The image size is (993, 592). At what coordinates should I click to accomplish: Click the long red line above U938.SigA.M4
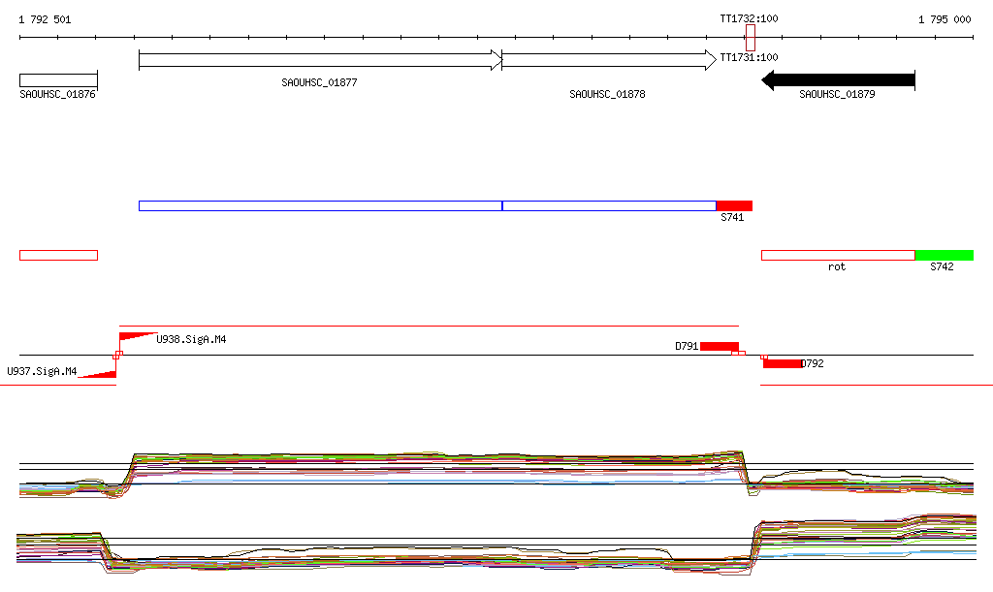click(427, 327)
